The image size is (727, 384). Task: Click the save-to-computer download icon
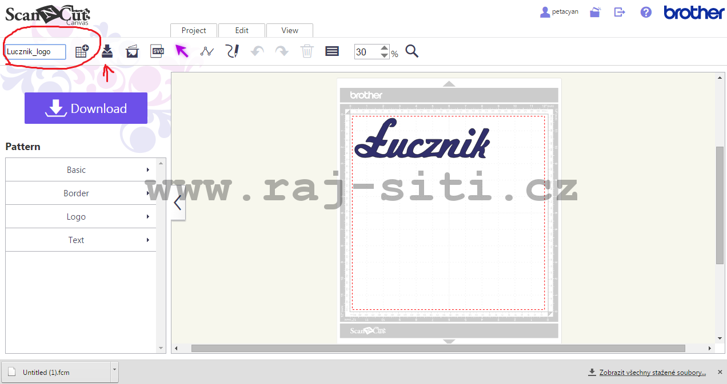[x=107, y=51]
